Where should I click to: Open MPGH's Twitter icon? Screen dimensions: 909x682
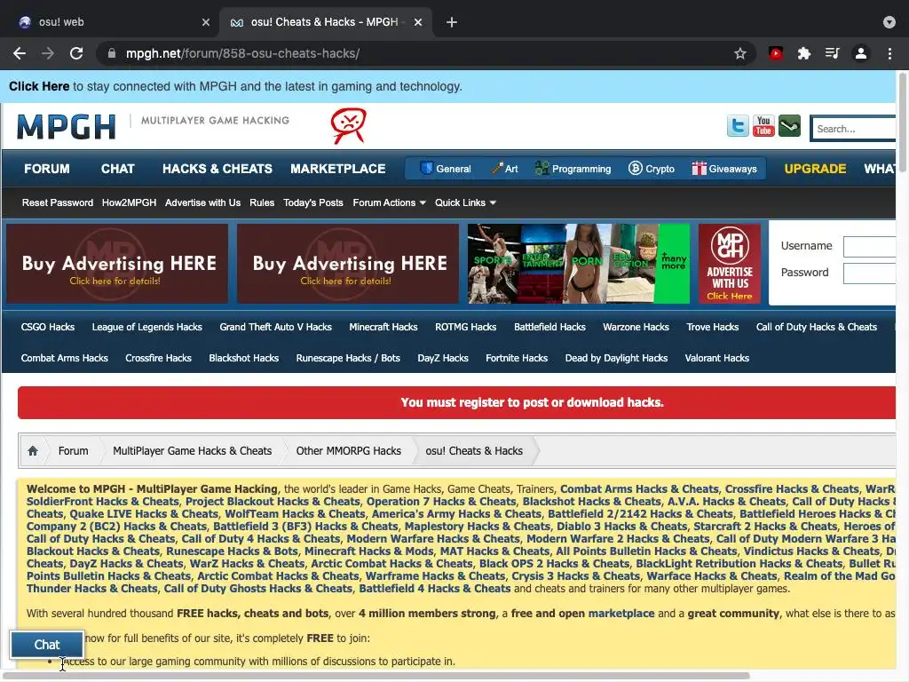[x=738, y=126]
